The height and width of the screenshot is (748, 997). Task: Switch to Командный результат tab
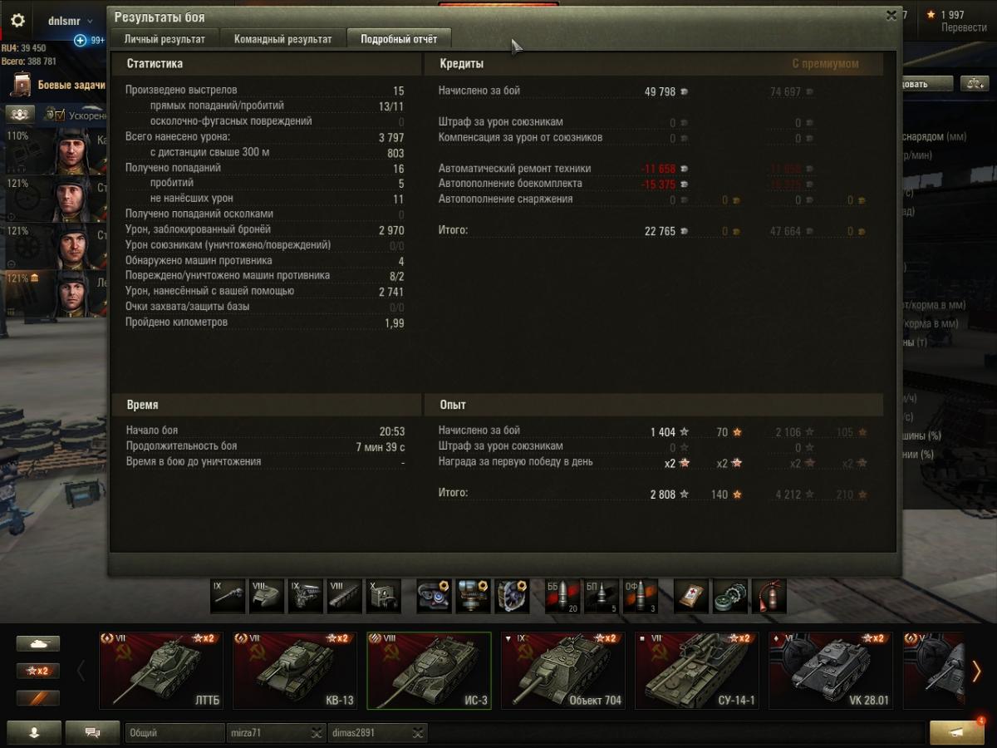282,39
